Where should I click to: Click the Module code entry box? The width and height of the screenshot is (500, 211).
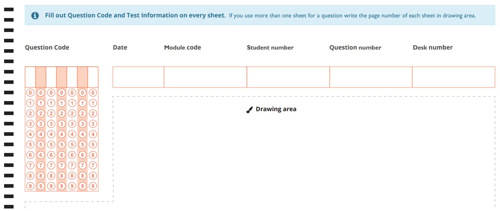[206, 77]
